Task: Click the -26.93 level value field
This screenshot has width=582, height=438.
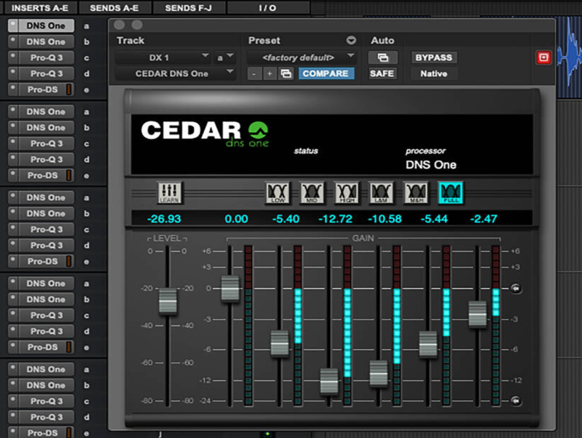Action: [164, 219]
